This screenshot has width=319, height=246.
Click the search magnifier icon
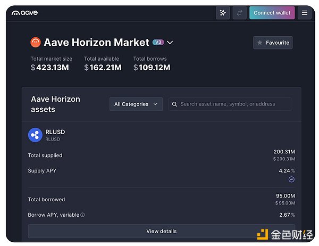pyautogui.click(x=174, y=104)
